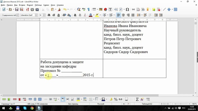This screenshot has height=111, width=198.
Task: Toggle cell Align Top in table toolbar
Action: point(63,99)
